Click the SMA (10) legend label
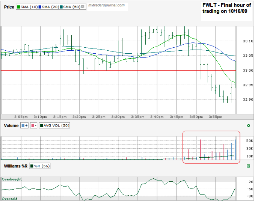Image resolution: width=255 pixels, height=202 pixels. (29, 7)
